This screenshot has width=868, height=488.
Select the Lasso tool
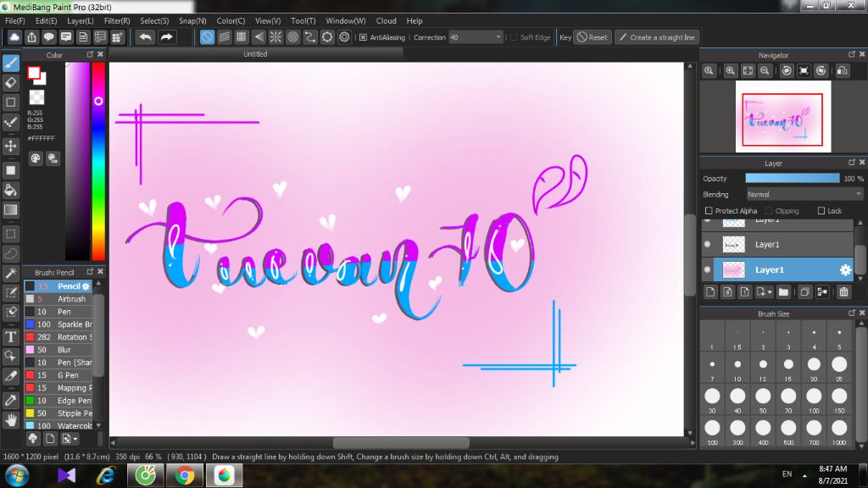point(10,253)
